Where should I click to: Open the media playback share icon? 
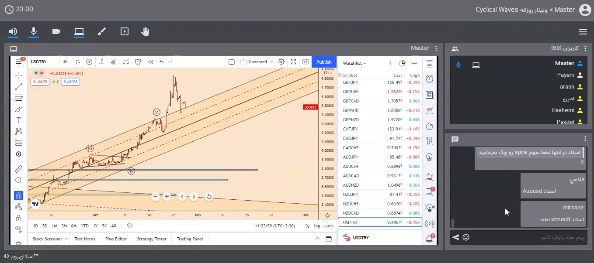coord(125,31)
